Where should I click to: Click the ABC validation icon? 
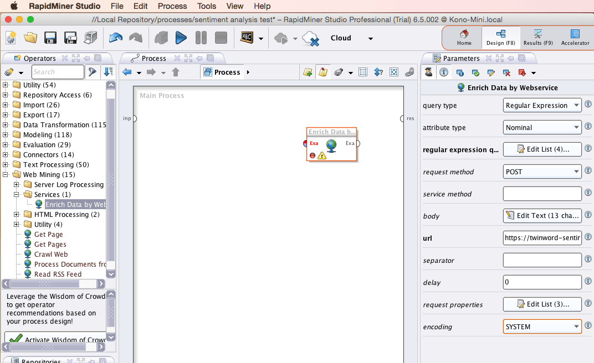click(x=247, y=38)
